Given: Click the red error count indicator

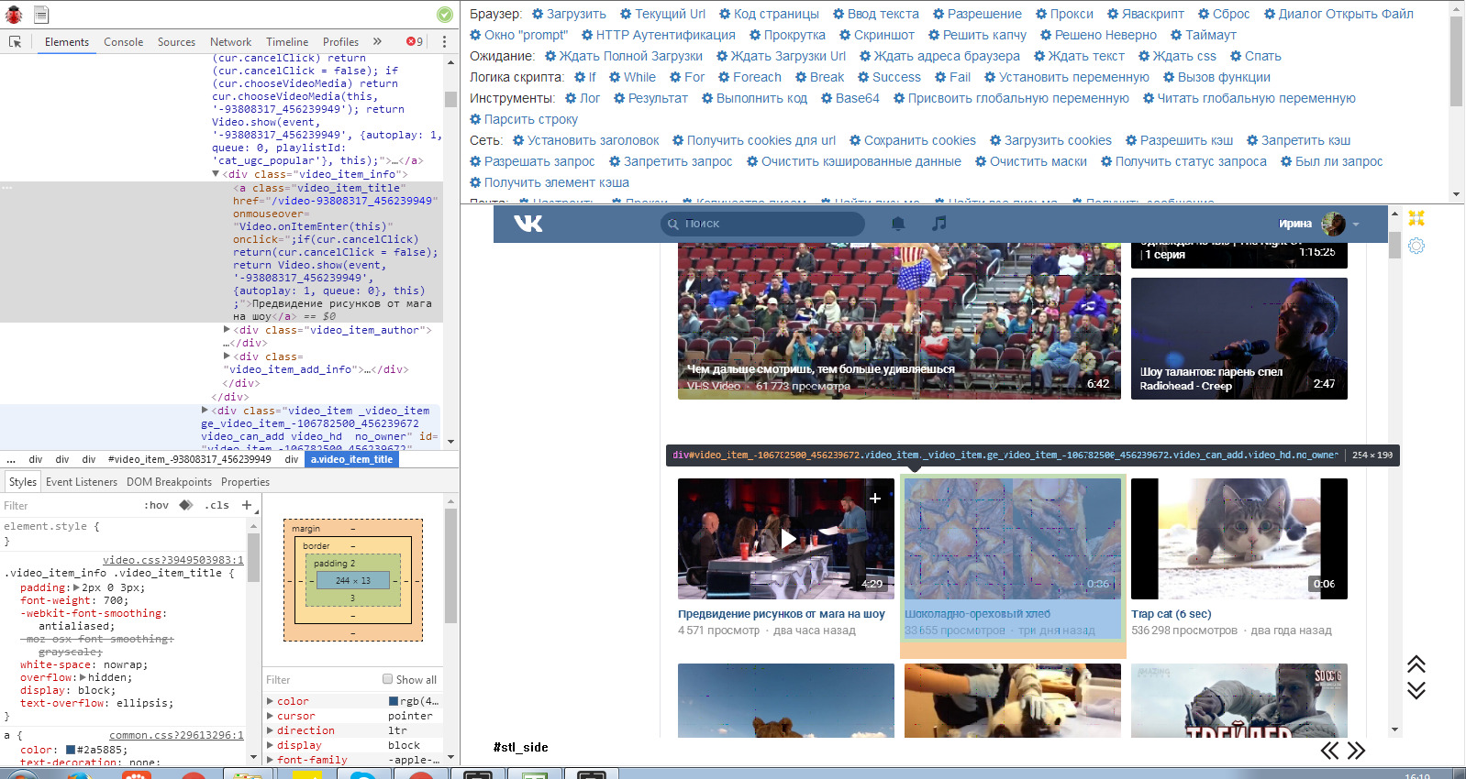Looking at the screenshot, I should (x=415, y=42).
